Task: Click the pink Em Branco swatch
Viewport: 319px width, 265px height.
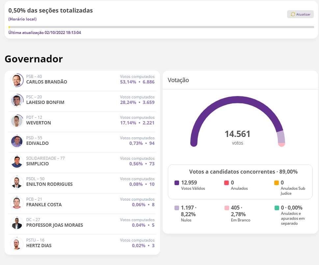Action: tap(226, 208)
